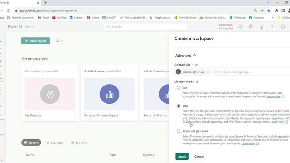Open the browser zoom magnifier icon
This screenshot has height=163, width=290.
point(256,10)
